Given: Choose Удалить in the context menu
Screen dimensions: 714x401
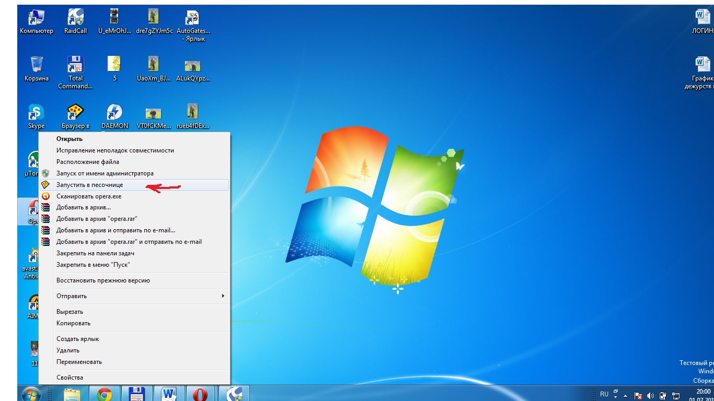Looking at the screenshot, I should point(134,350).
